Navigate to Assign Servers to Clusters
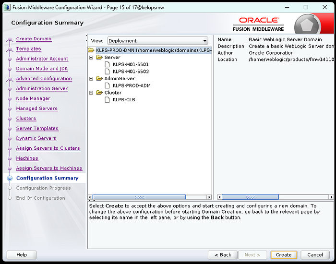This screenshot has height=264, width=336. [x=48, y=148]
